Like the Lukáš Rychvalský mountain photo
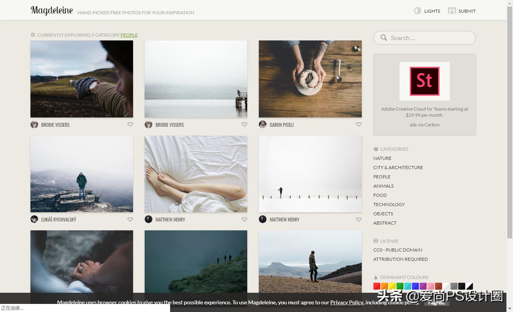This screenshot has width=513, height=312. click(x=130, y=220)
